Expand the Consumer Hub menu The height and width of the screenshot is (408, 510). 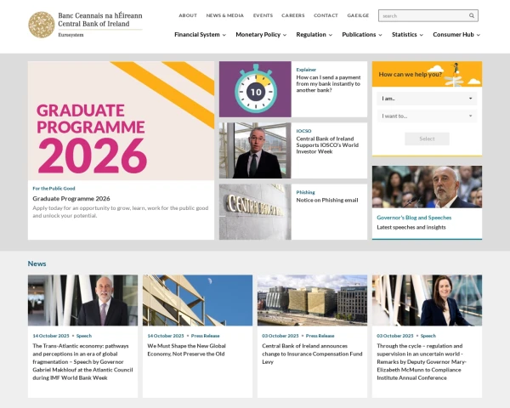[x=456, y=35]
